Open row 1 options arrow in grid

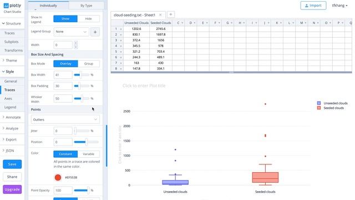[x=121, y=29]
